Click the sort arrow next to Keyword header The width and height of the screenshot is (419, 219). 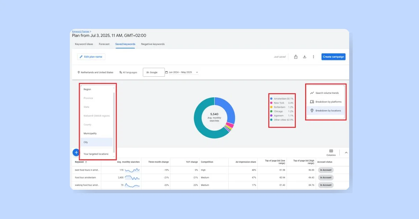(86, 162)
